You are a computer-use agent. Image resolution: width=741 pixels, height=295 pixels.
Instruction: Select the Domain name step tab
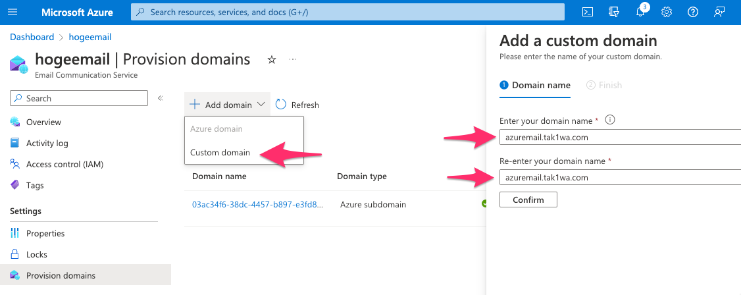point(535,86)
